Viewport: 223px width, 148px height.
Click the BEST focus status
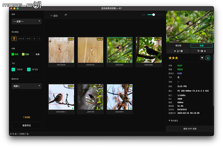tap(180, 65)
